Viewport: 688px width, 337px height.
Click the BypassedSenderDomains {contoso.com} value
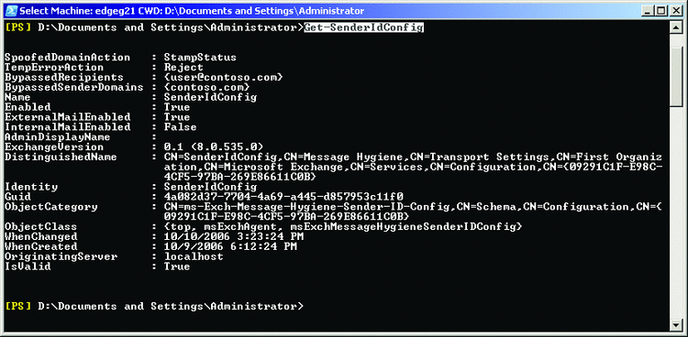[x=206, y=87]
